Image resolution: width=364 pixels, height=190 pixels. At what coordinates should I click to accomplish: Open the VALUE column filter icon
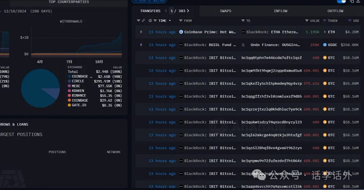[x=307, y=21]
